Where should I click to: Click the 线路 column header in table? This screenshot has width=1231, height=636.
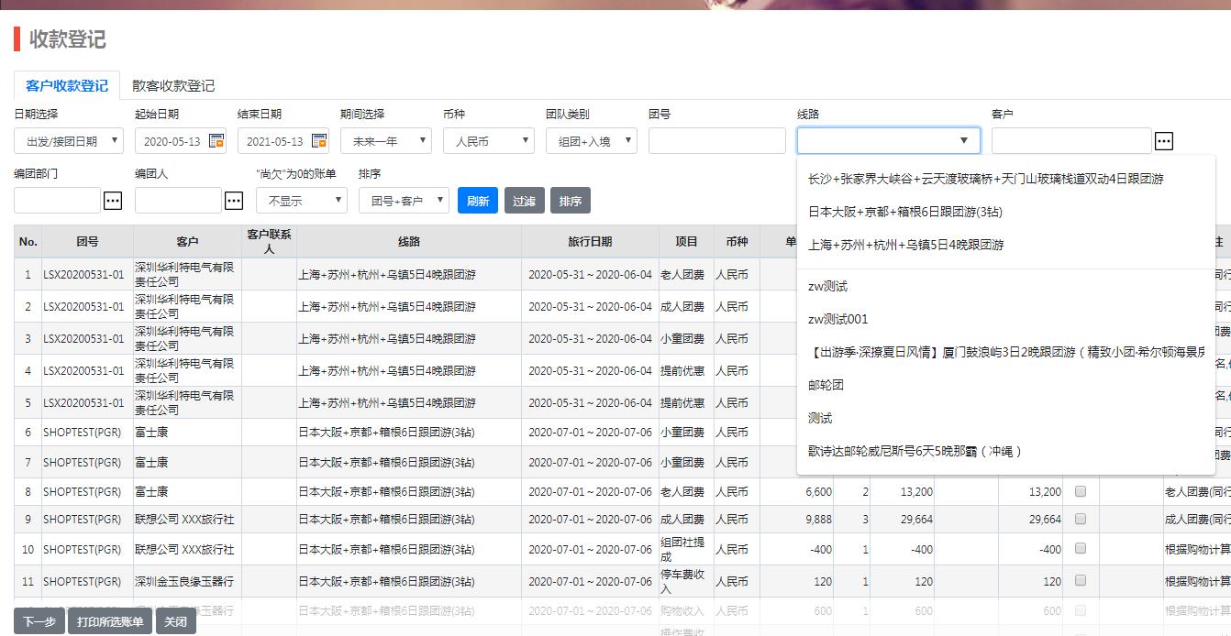pos(409,242)
